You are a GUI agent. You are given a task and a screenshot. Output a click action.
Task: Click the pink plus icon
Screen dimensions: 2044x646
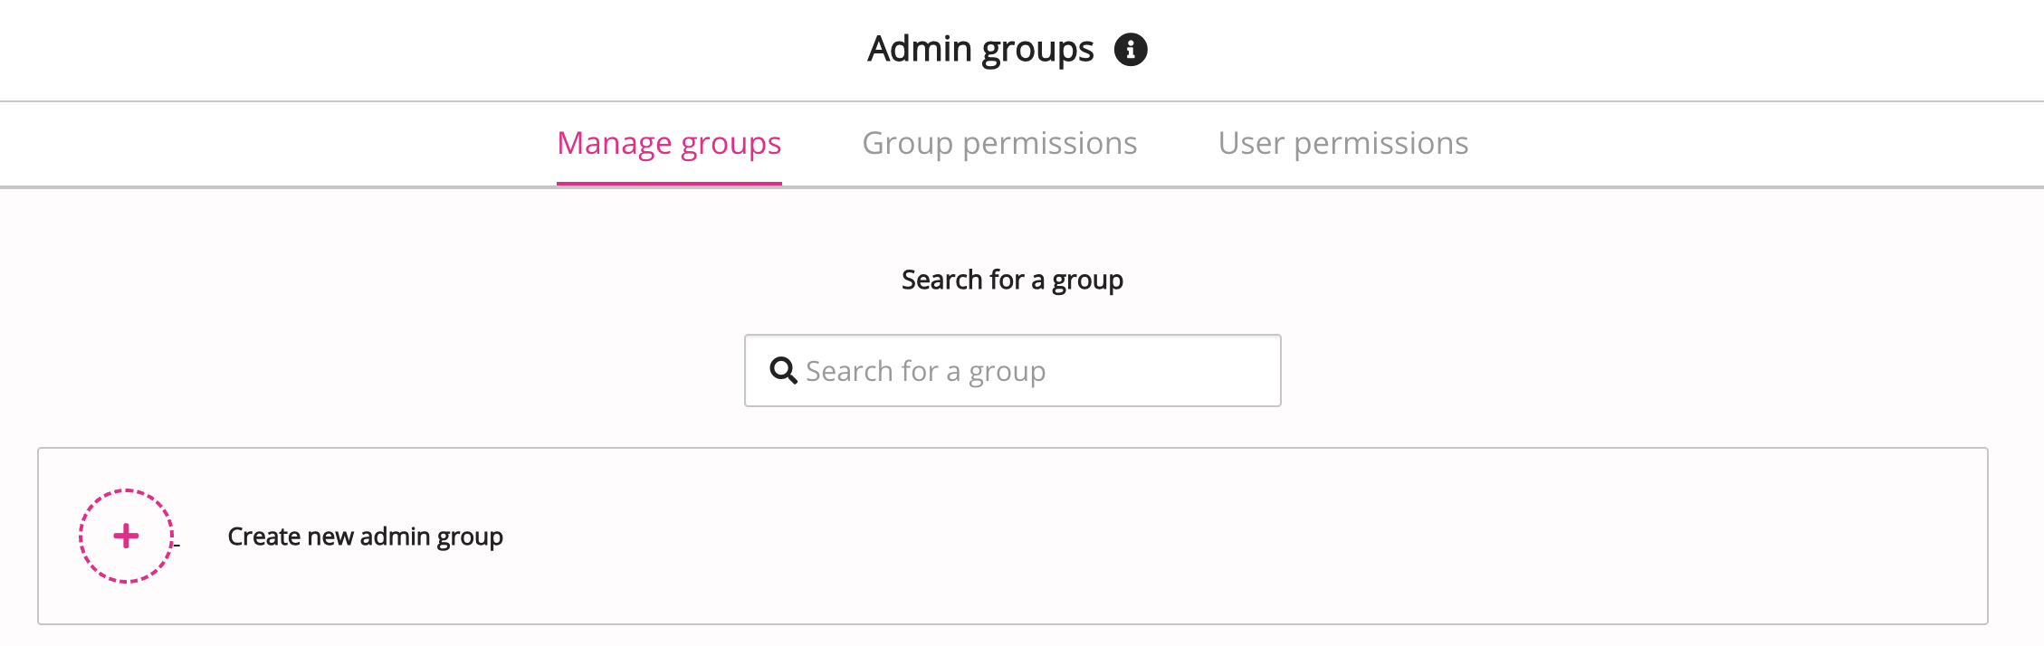click(x=126, y=537)
